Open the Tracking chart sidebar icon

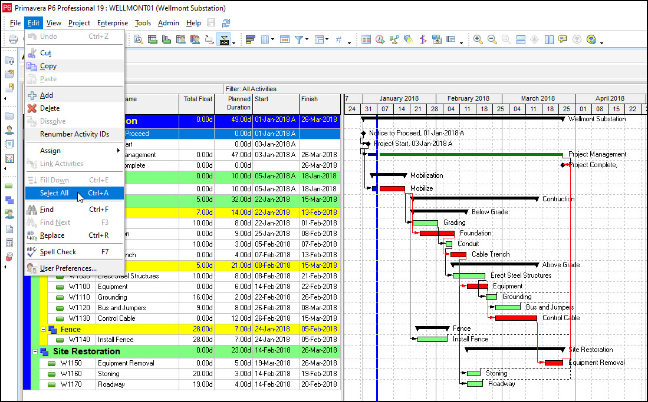point(9,158)
